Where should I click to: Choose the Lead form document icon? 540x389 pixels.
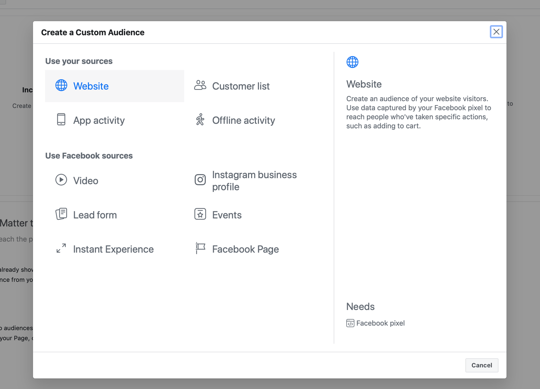(61, 214)
